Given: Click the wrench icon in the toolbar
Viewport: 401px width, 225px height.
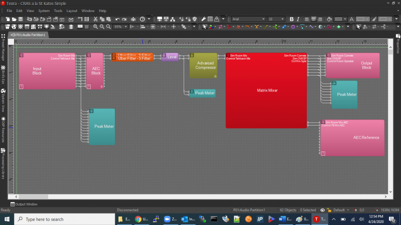Looking at the screenshot, I should click(204, 19).
